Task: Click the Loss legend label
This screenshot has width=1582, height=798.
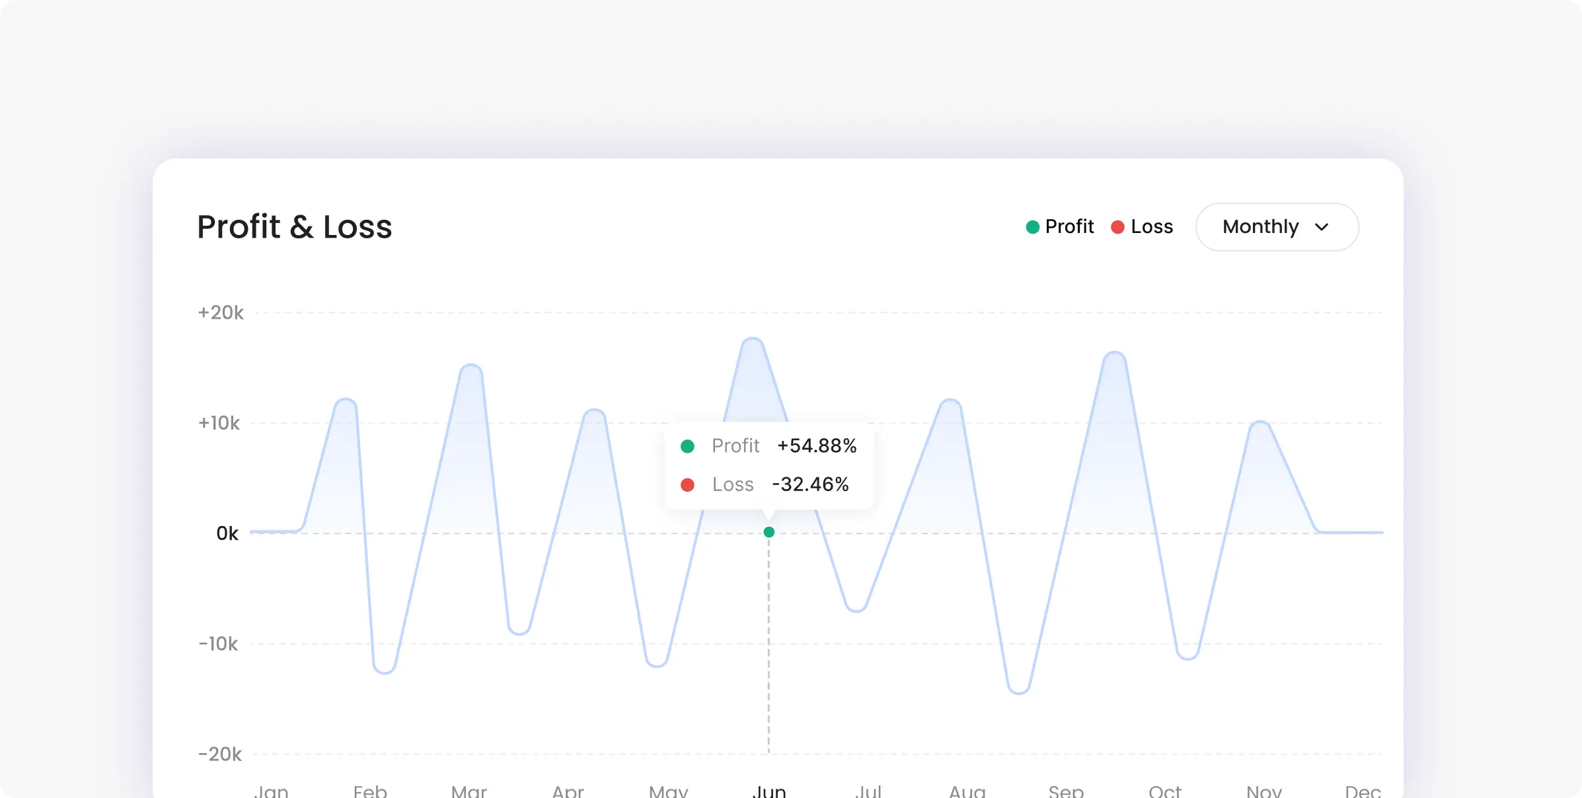Action: click(1151, 226)
